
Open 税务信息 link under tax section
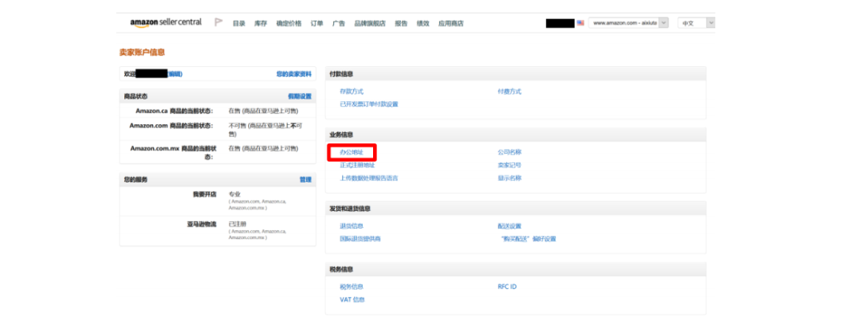(352, 287)
